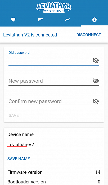The width and height of the screenshot is (108, 185).
Task: Click the Firmware version value 114
Action: (x=97, y=172)
